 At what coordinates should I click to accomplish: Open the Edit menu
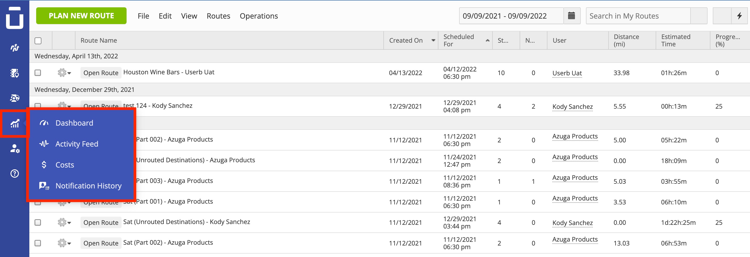tap(165, 16)
